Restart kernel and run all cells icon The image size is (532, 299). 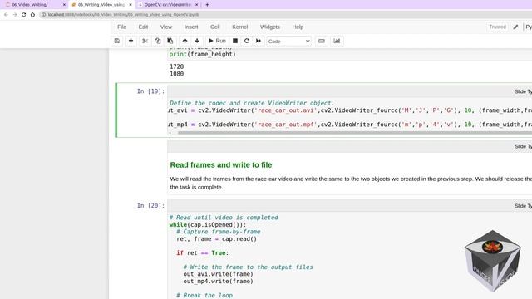(x=259, y=41)
